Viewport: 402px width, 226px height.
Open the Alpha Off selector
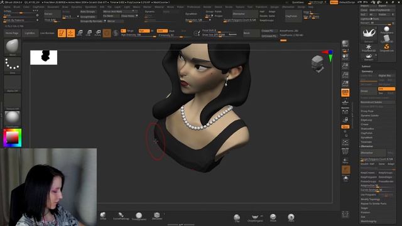tap(13, 83)
